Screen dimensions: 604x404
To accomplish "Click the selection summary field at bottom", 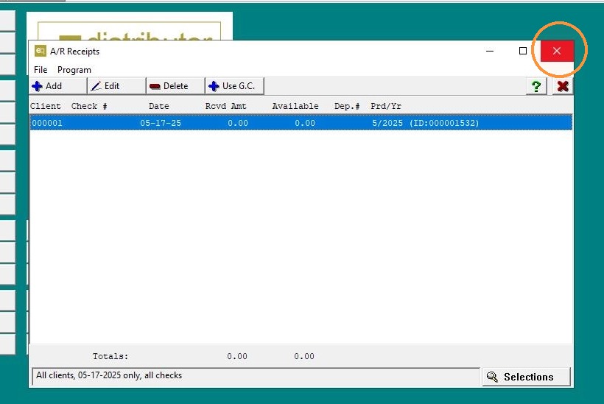I will point(256,375).
